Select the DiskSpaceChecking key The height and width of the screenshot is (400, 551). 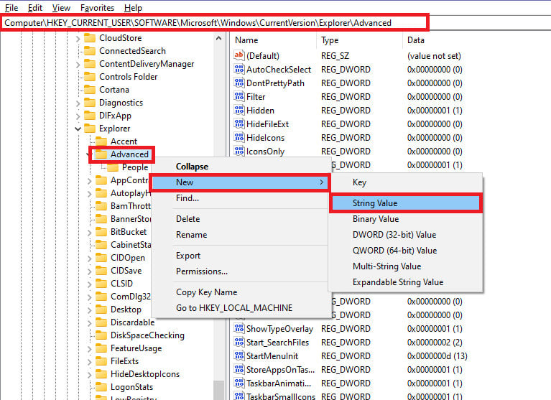147,335
